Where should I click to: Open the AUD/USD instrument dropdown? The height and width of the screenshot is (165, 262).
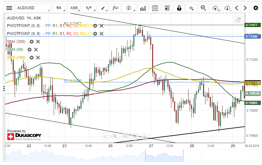point(33,8)
